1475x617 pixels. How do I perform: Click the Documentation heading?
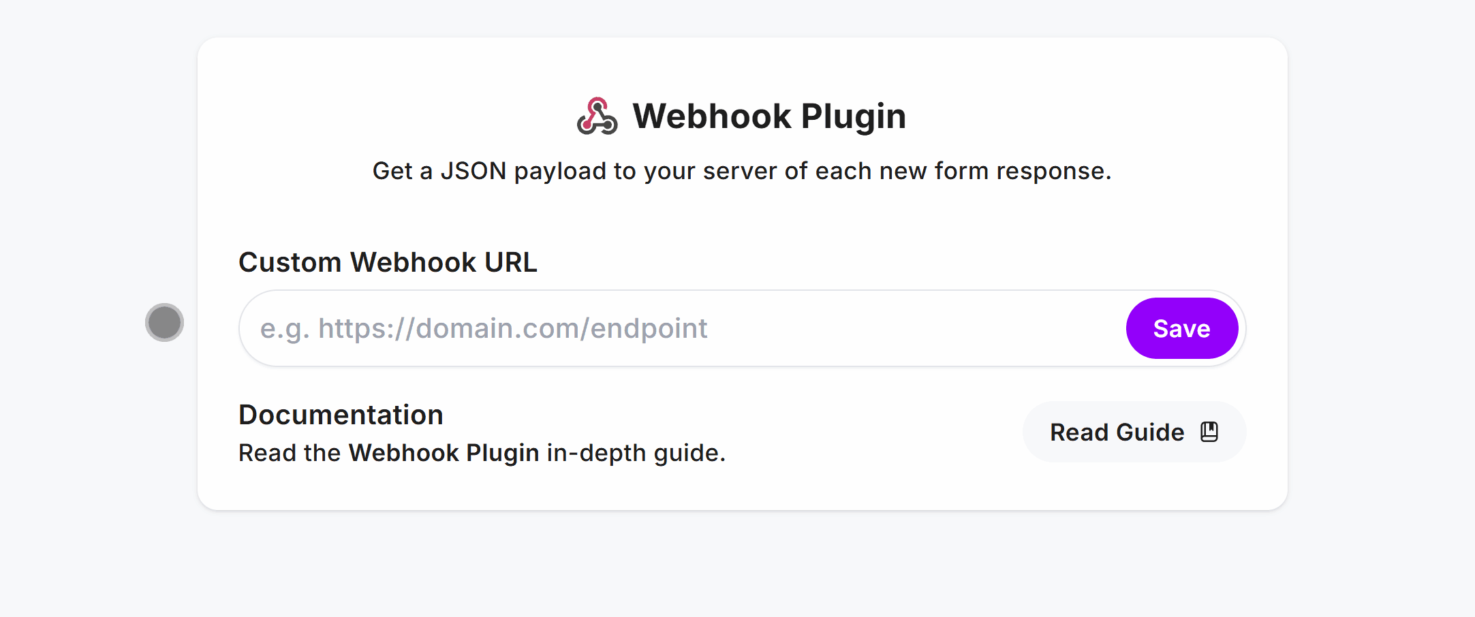pyautogui.click(x=341, y=415)
